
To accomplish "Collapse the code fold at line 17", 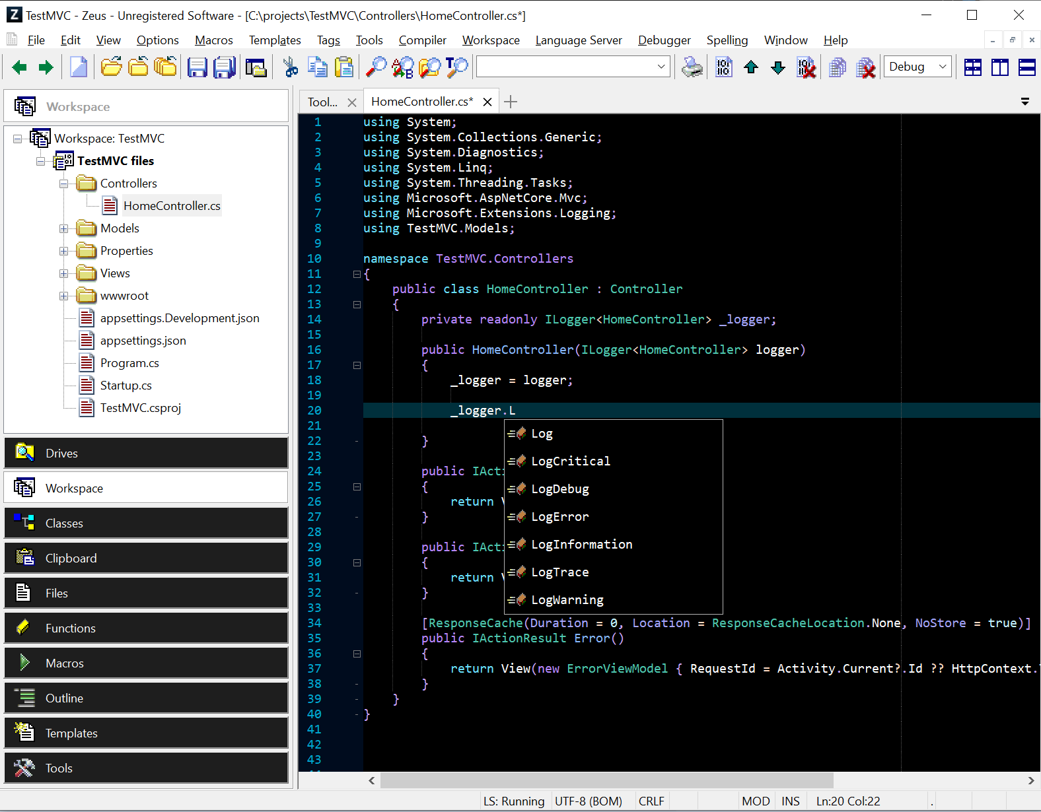I will (357, 365).
